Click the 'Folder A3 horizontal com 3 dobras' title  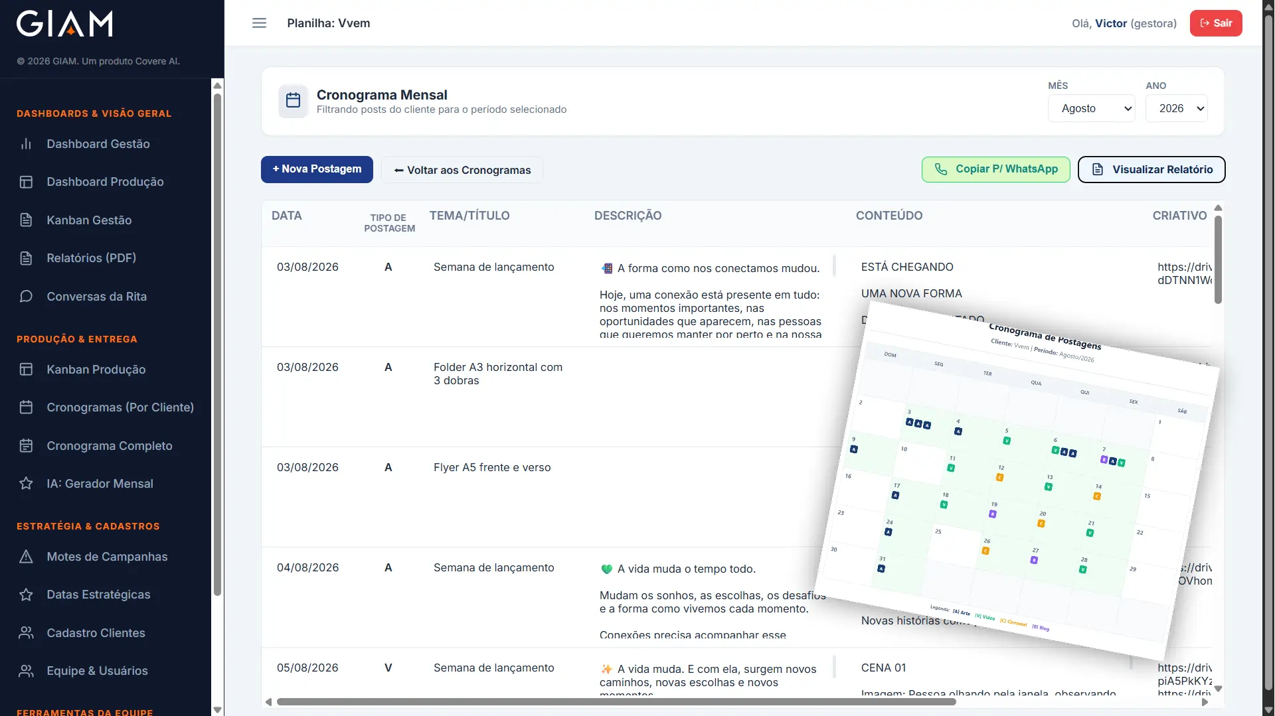point(498,374)
